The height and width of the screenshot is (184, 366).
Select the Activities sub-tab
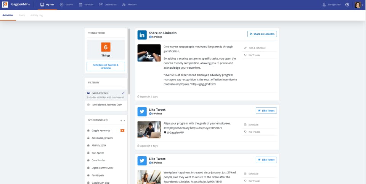click(x=8, y=15)
